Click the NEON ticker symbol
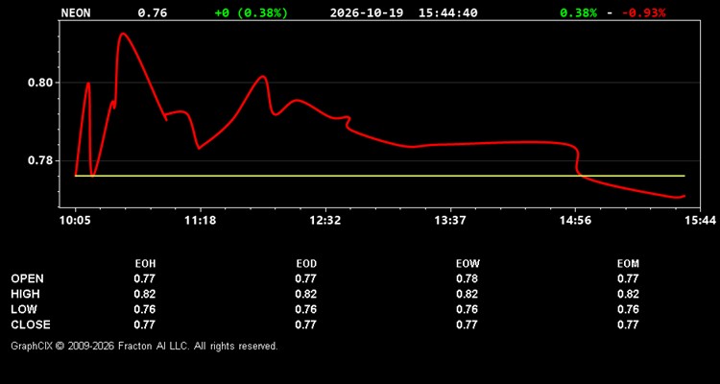 (76, 12)
